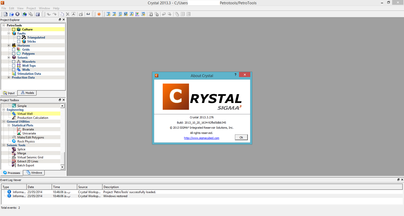404x216 pixels.
Task: Click the Close project X-circle icon
Action: pos(17,14)
